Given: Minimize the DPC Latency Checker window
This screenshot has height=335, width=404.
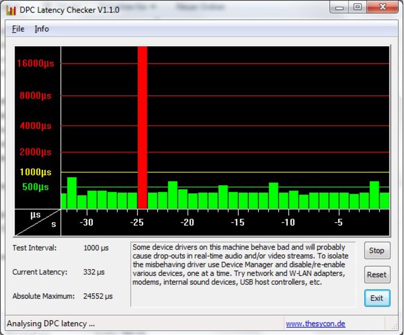Looking at the screenshot, I should [339, 7].
